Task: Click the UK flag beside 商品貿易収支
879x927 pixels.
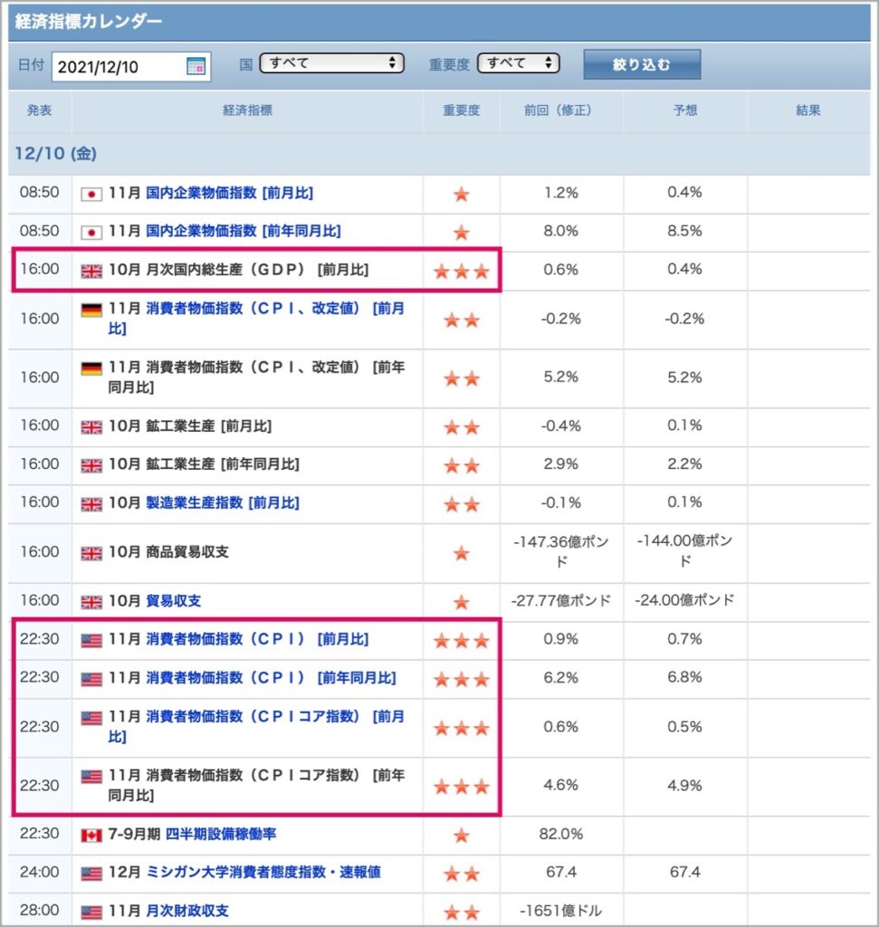Action: 91,553
